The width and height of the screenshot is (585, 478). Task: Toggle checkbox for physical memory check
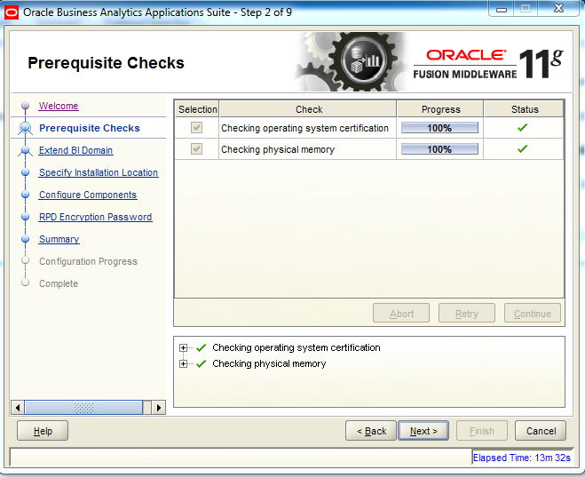coord(196,149)
